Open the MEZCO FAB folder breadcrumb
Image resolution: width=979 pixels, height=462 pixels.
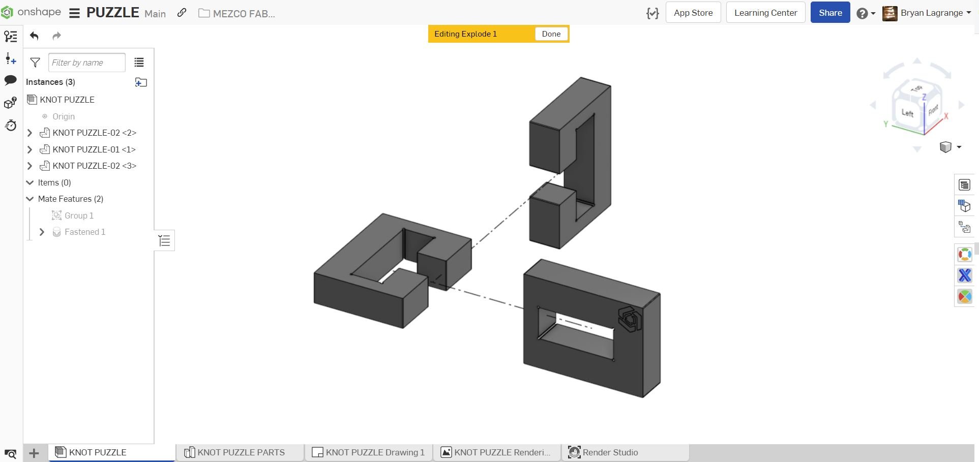tap(237, 14)
